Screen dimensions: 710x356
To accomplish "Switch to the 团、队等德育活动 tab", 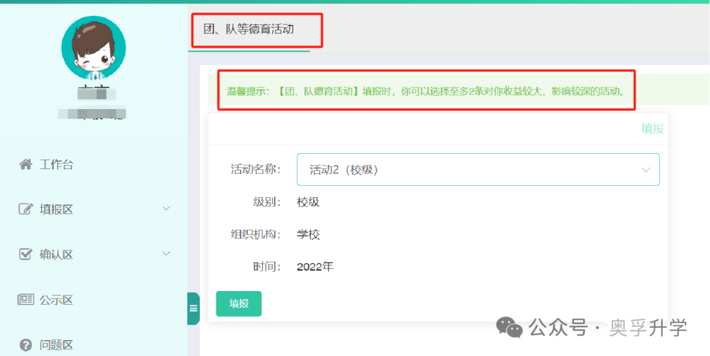I will click(248, 29).
